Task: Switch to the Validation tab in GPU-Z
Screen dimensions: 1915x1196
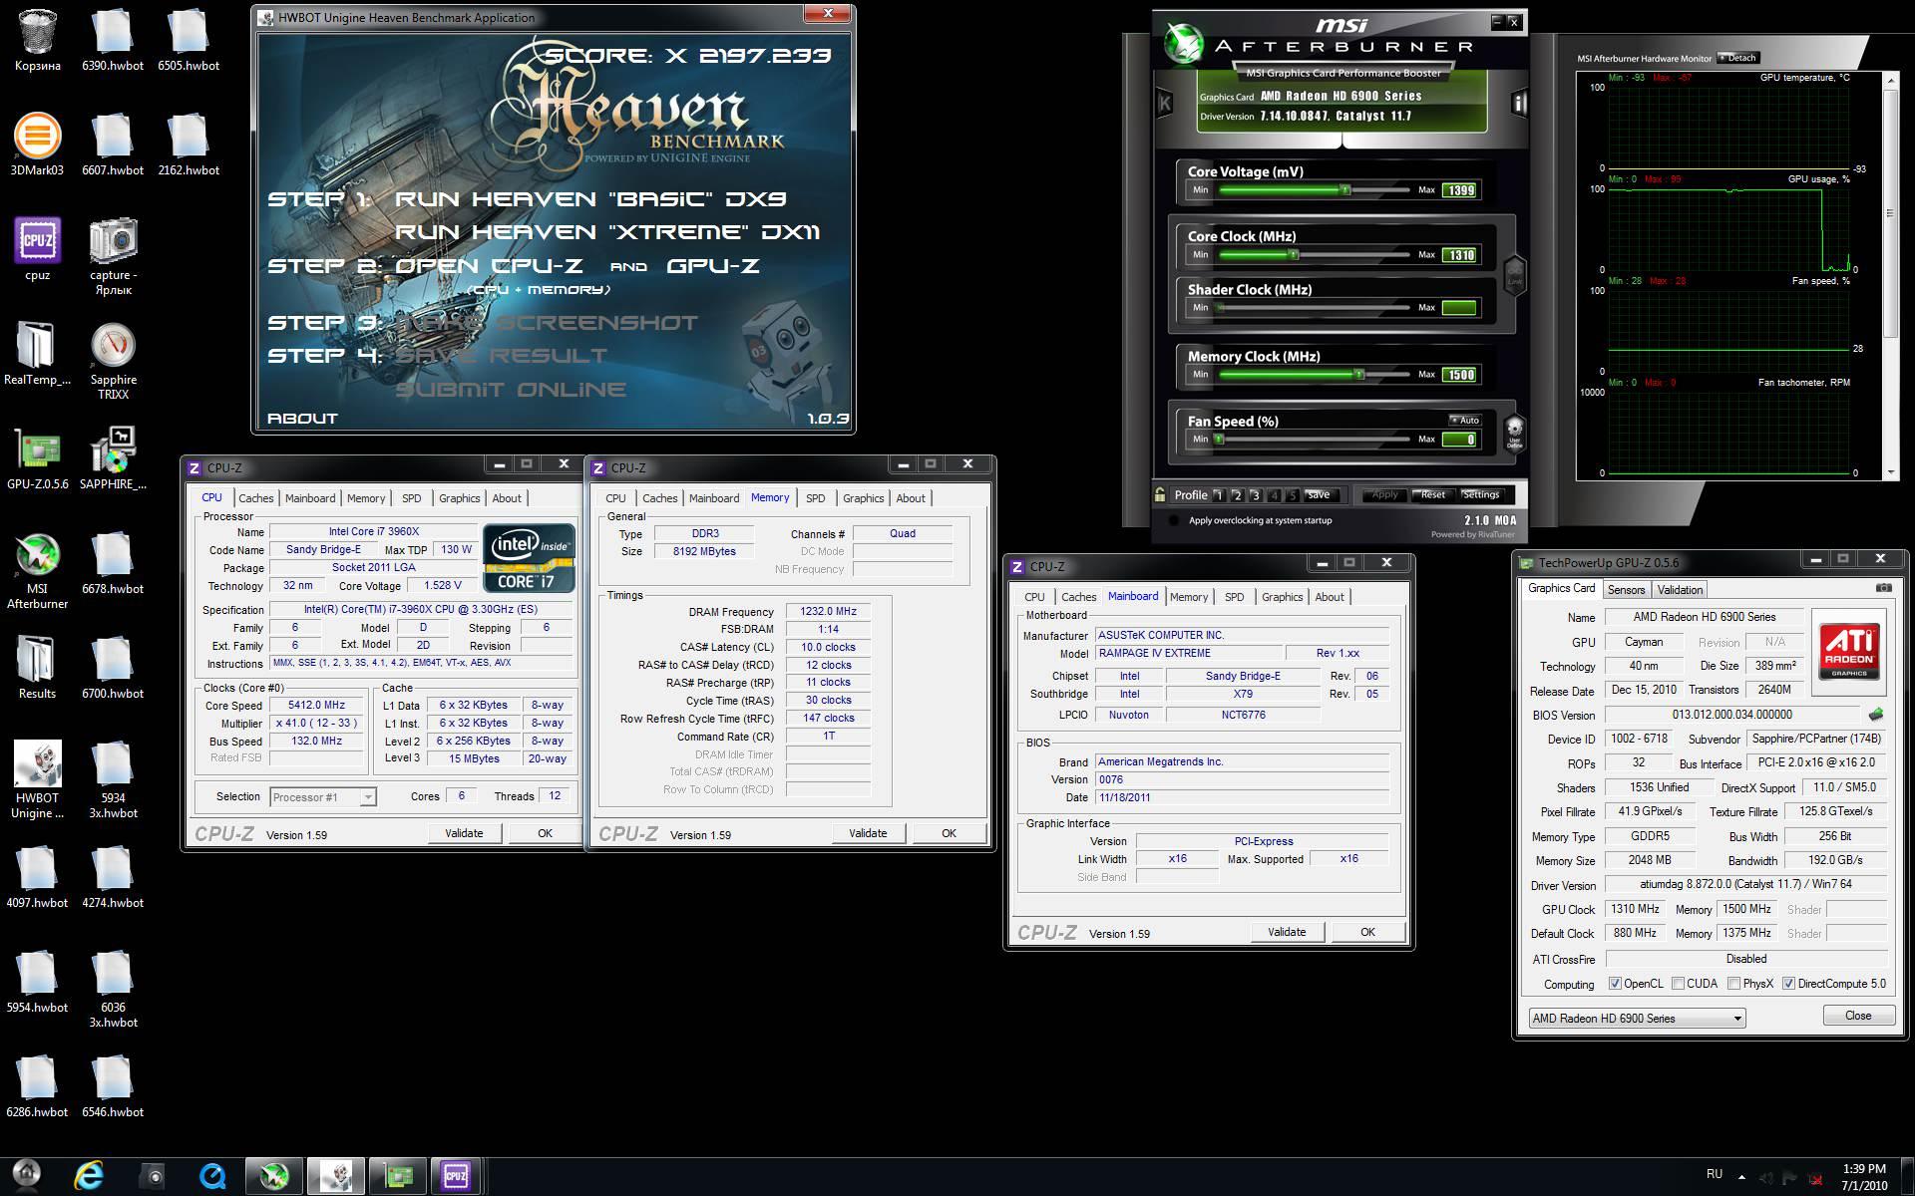Action: 1680,589
